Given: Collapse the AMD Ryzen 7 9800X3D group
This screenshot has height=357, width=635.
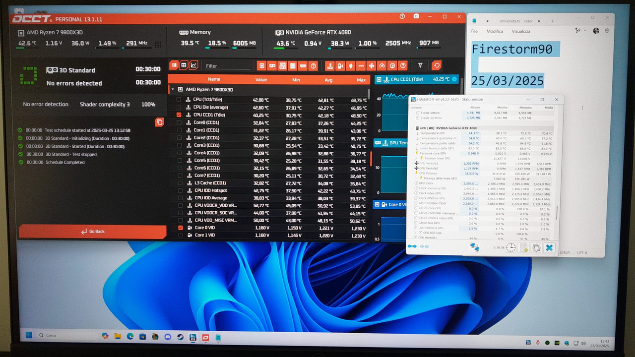Looking at the screenshot, I should click(x=173, y=90).
